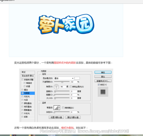
Task: Enable the 光泽 satin checkbox
Action: 22,100
